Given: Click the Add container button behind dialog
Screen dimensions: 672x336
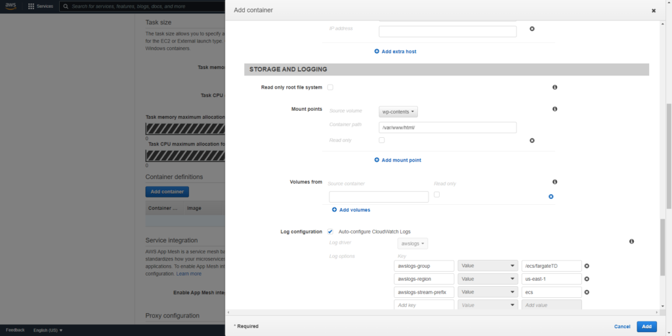Looking at the screenshot, I should pos(167,192).
